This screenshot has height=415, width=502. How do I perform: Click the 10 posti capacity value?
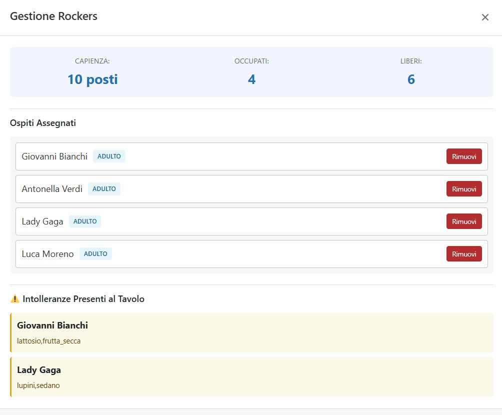point(92,79)
